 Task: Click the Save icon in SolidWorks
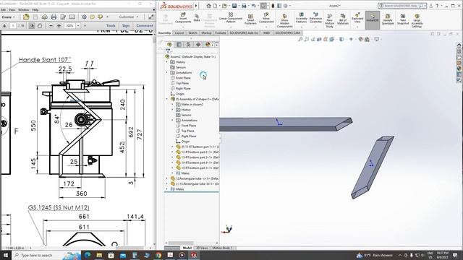pos(234,6)
